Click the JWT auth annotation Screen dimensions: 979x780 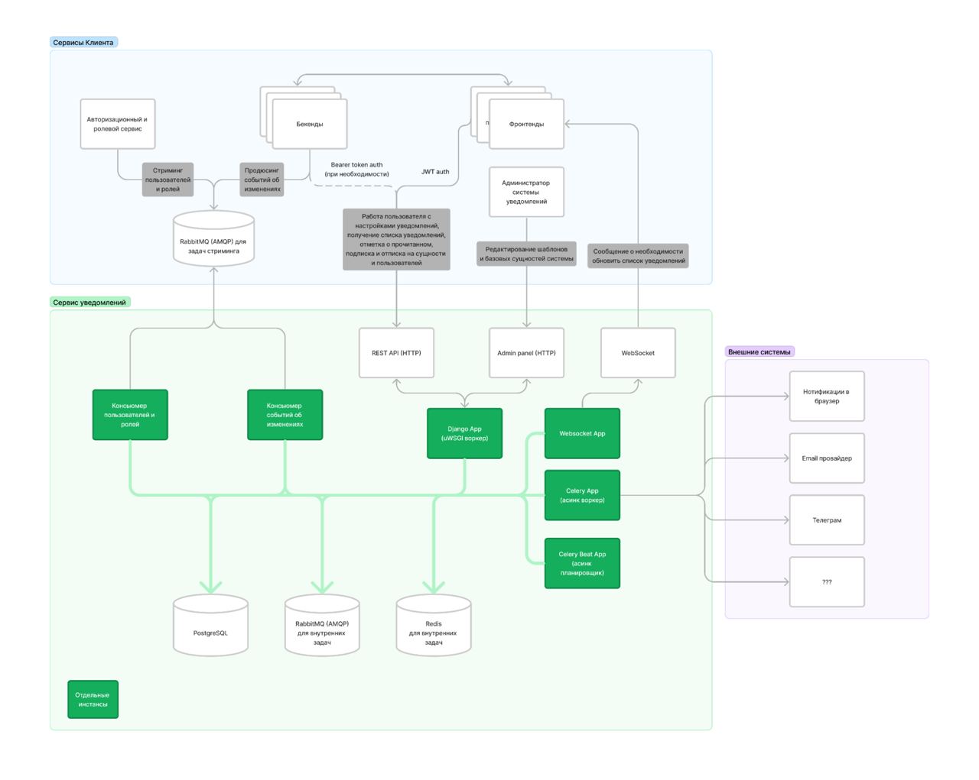point(435,172)
